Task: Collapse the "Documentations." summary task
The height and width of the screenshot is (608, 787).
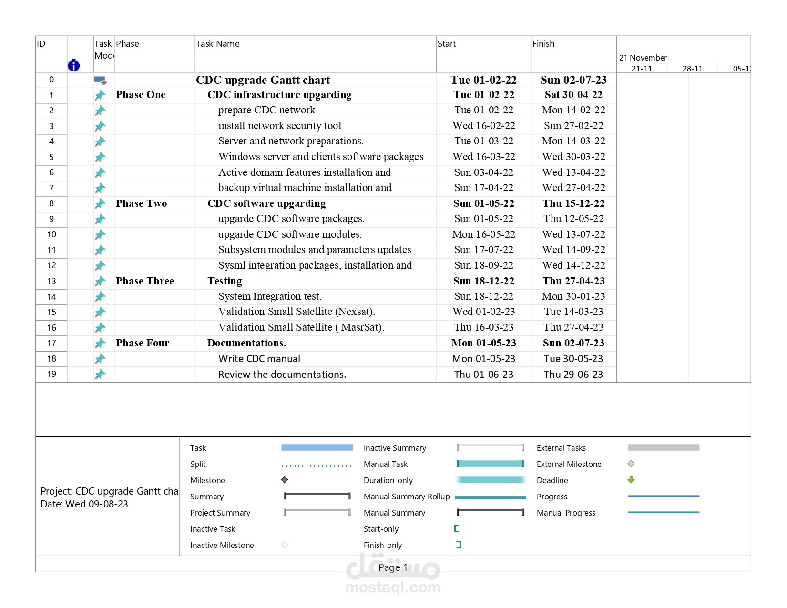Action: click(x=246, y=343)
